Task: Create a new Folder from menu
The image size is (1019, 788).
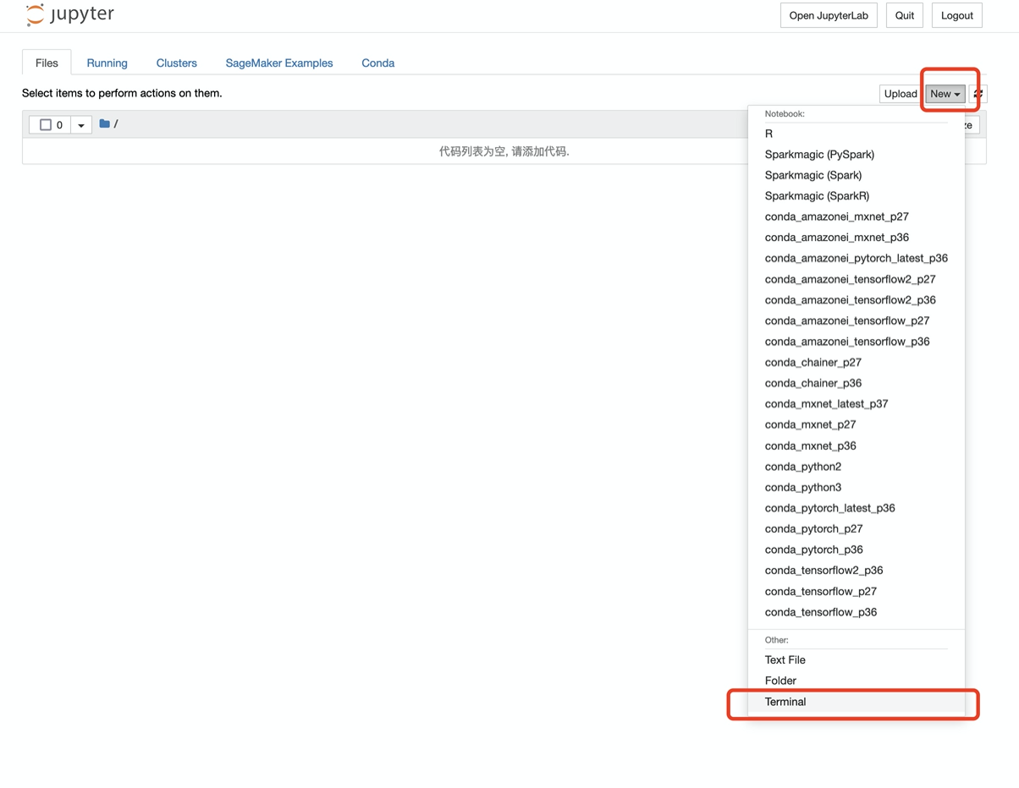Action: 780,681
